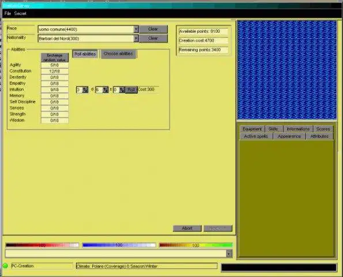
Task: Open the File menu
Action: (7, 14)
